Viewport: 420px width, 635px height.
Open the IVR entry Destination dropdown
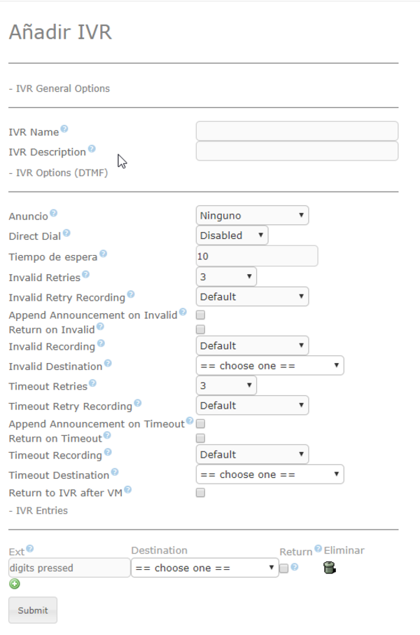(x=205, y=568)
